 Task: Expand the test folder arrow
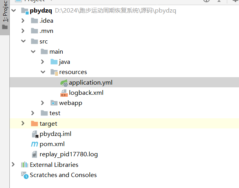(33, 113)
